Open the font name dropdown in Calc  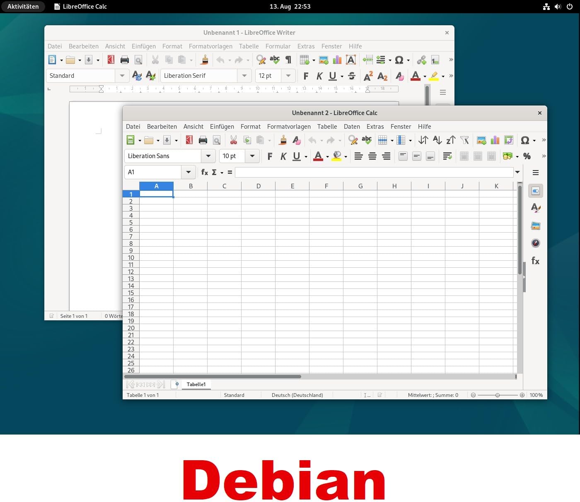pos(208,156)
